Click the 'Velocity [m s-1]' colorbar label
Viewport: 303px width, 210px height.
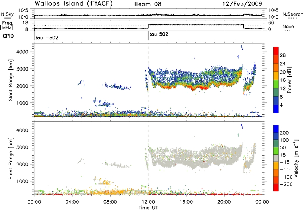296,158
